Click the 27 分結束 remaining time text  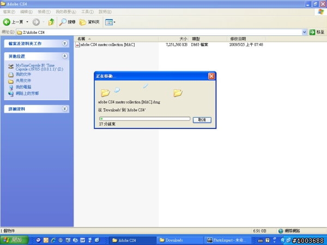(x=107, y=124)
